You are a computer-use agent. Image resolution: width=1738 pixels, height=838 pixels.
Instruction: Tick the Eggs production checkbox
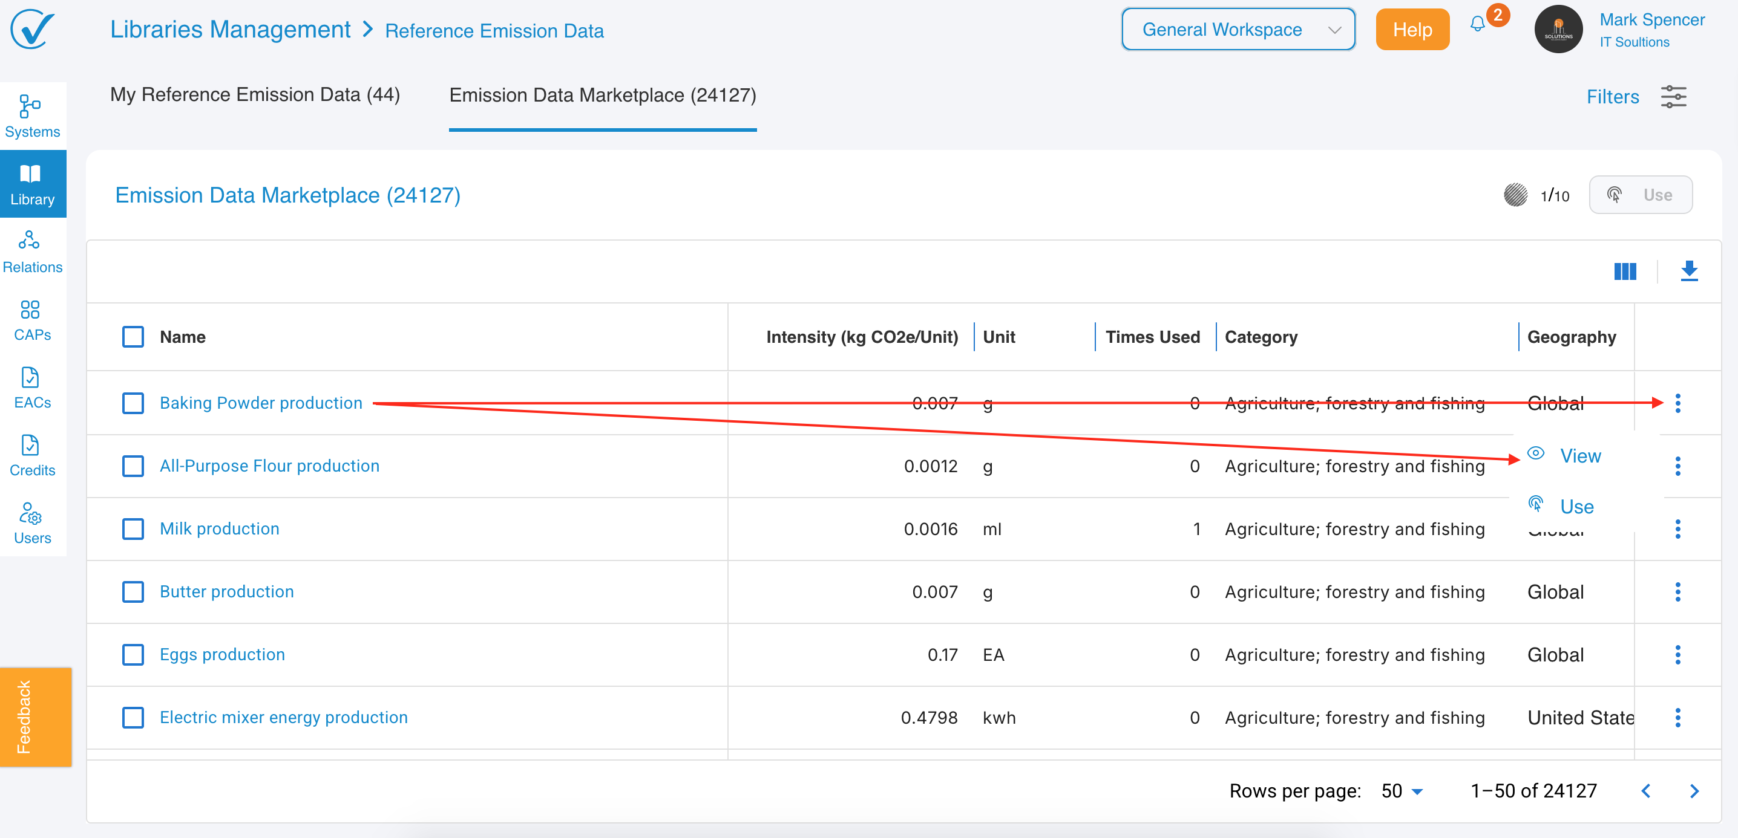pyautogui.click(x=133, y=655)
